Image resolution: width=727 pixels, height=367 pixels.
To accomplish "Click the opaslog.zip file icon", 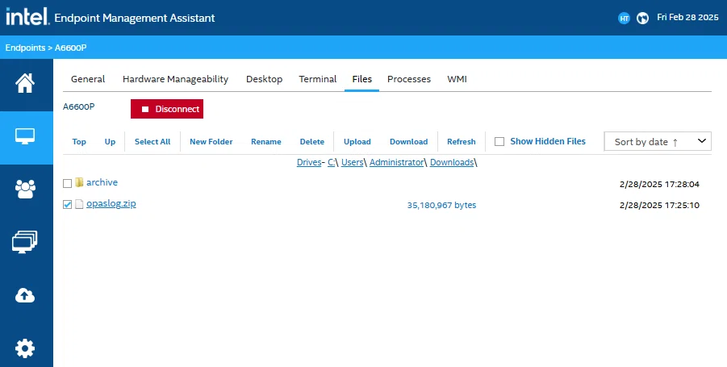I will point(79,204).
